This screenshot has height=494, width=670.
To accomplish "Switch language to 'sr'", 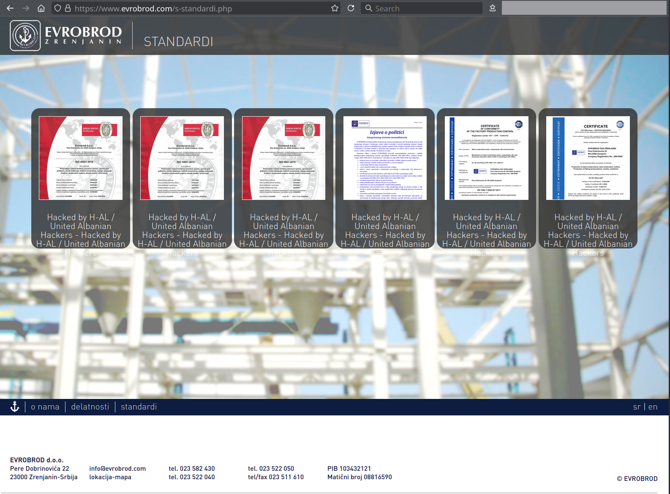I will (637, 407).
